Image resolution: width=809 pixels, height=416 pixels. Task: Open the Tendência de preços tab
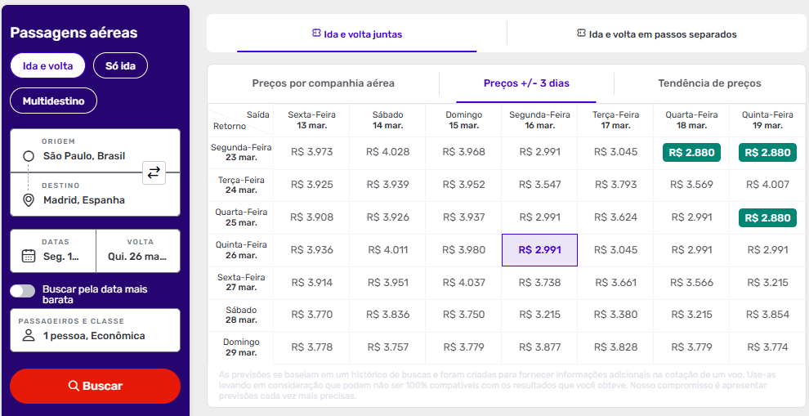click(709, 83)
